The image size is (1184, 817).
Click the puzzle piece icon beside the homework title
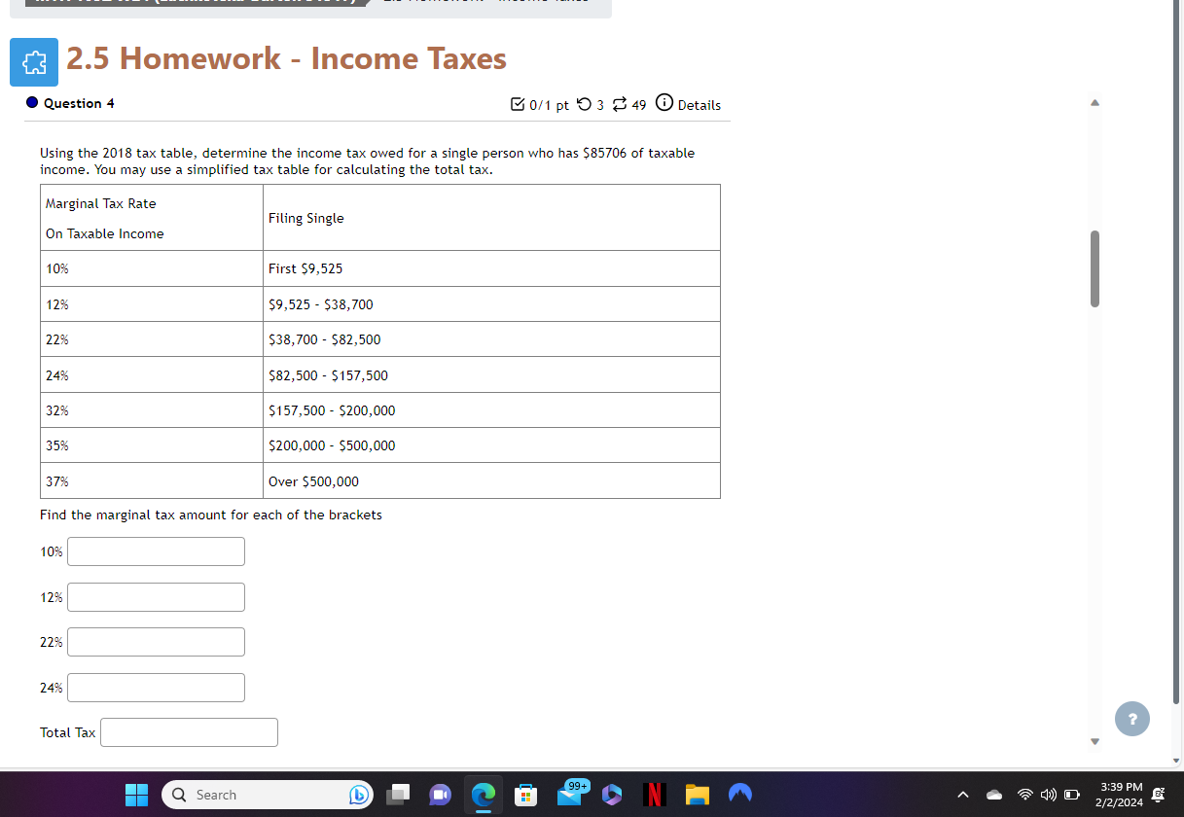[34, 61]
